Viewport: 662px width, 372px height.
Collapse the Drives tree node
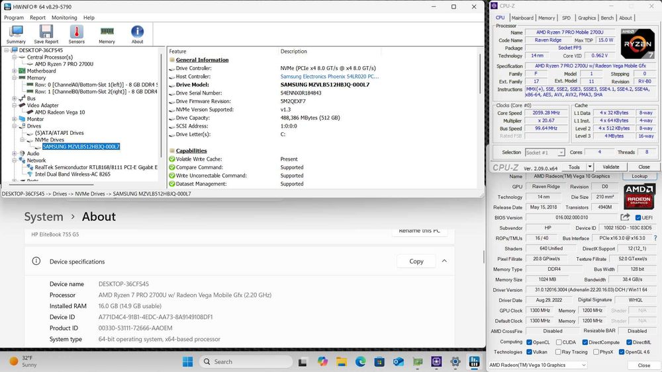[x=15, y=126]
